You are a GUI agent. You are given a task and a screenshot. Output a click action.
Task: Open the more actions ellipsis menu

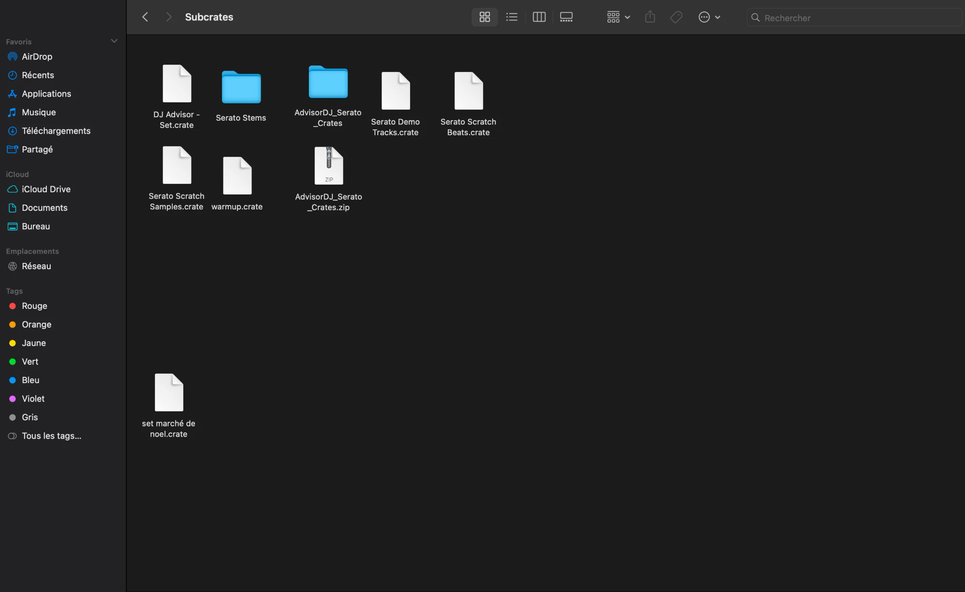pos(709,17)
